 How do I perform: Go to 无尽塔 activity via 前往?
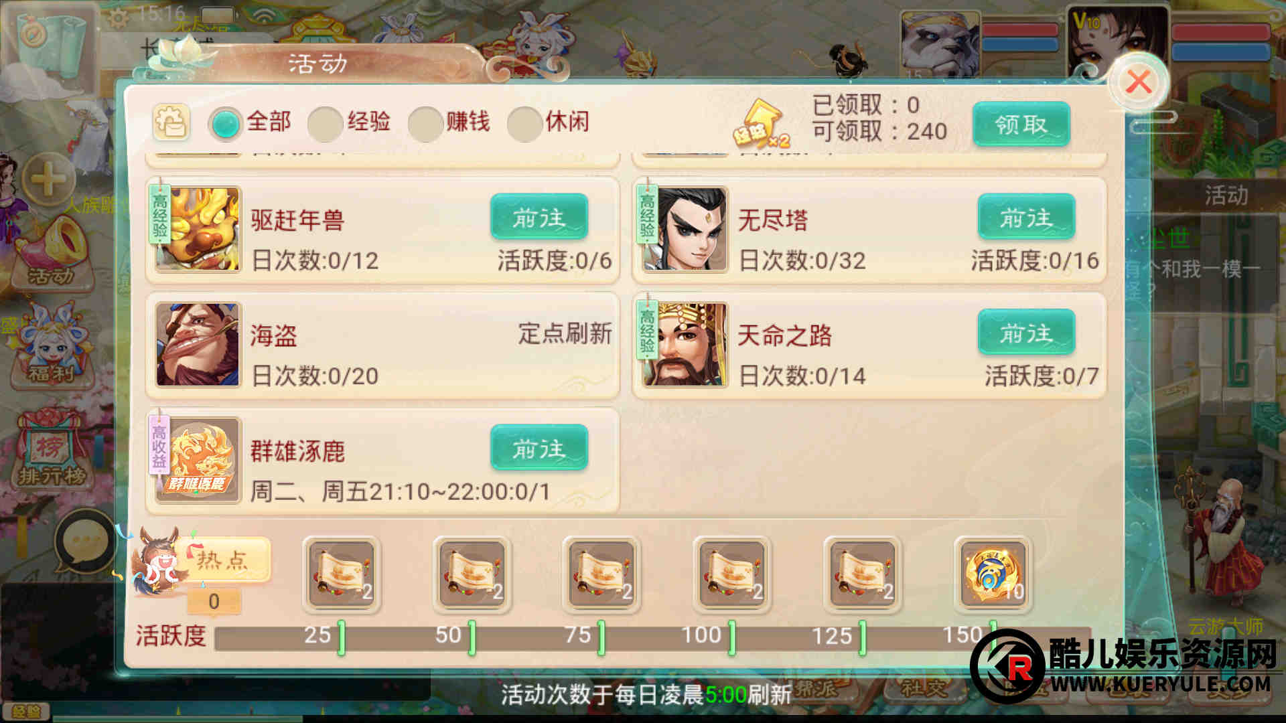click(x=1026, y=217)
